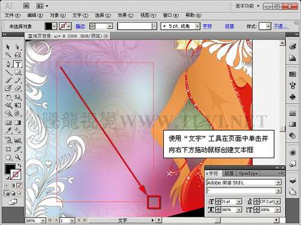The height and width of the screenshot is (225, 301).
Task: Open the 文字(T) menu
Action: click(80, 16)
